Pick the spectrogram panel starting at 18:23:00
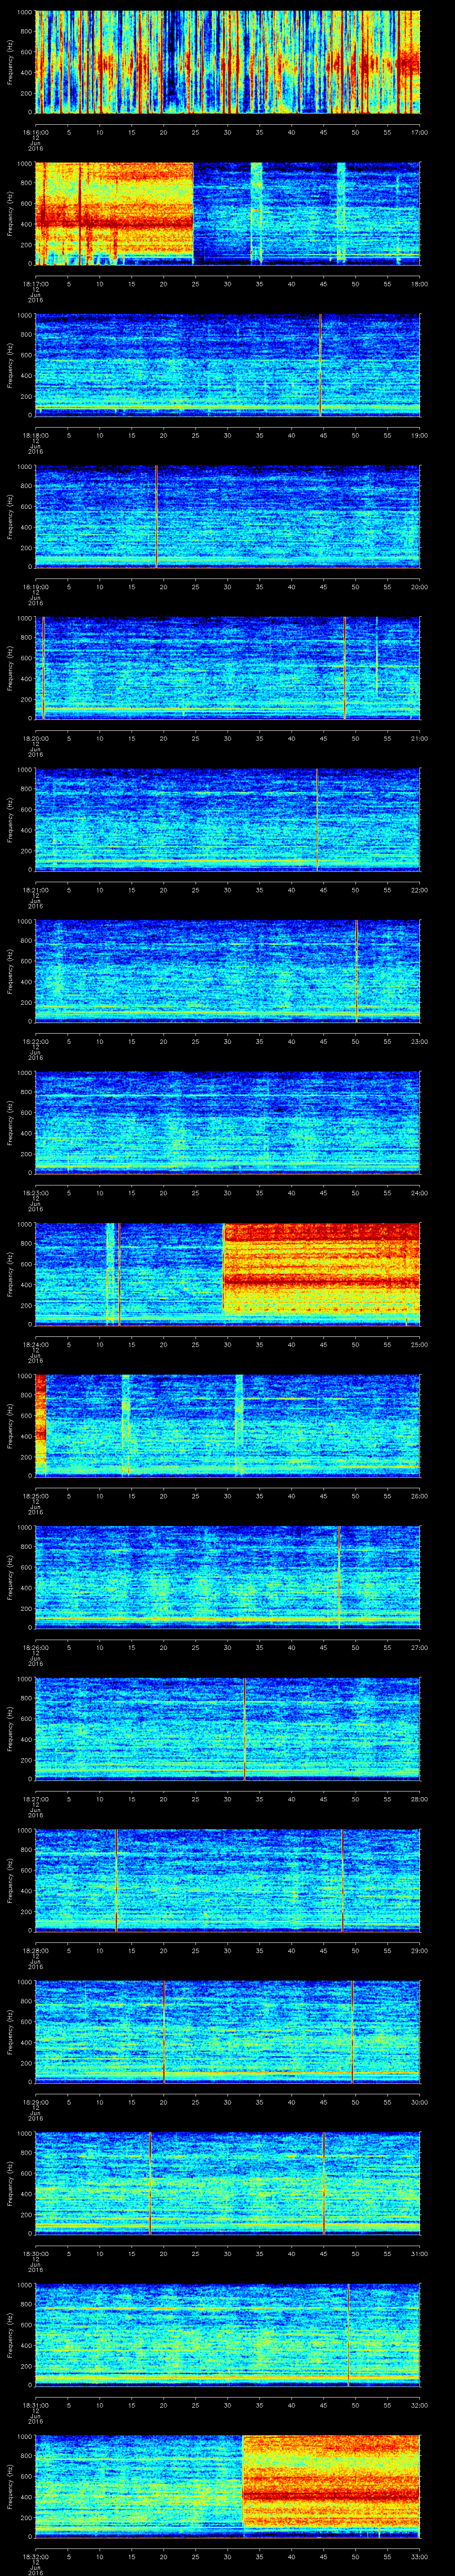The width and height of the screenshot is (455, 2576). [x=228, y=1122]
